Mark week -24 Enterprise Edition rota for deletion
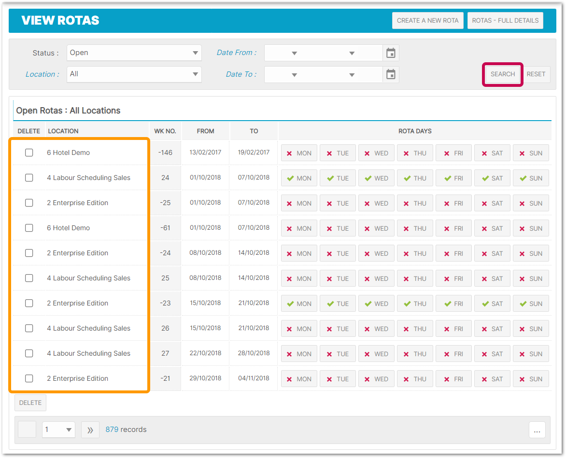566x458 pixels. pyautogui.click(x=29, y=253)
